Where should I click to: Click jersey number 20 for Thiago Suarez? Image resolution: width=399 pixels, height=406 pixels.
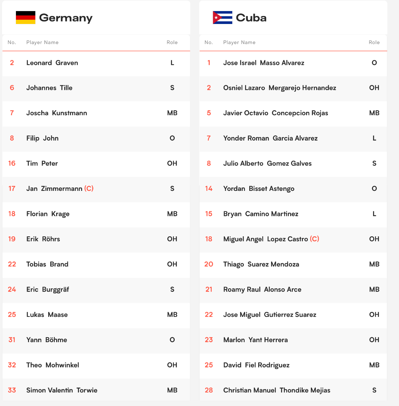(x=209, y=264)
